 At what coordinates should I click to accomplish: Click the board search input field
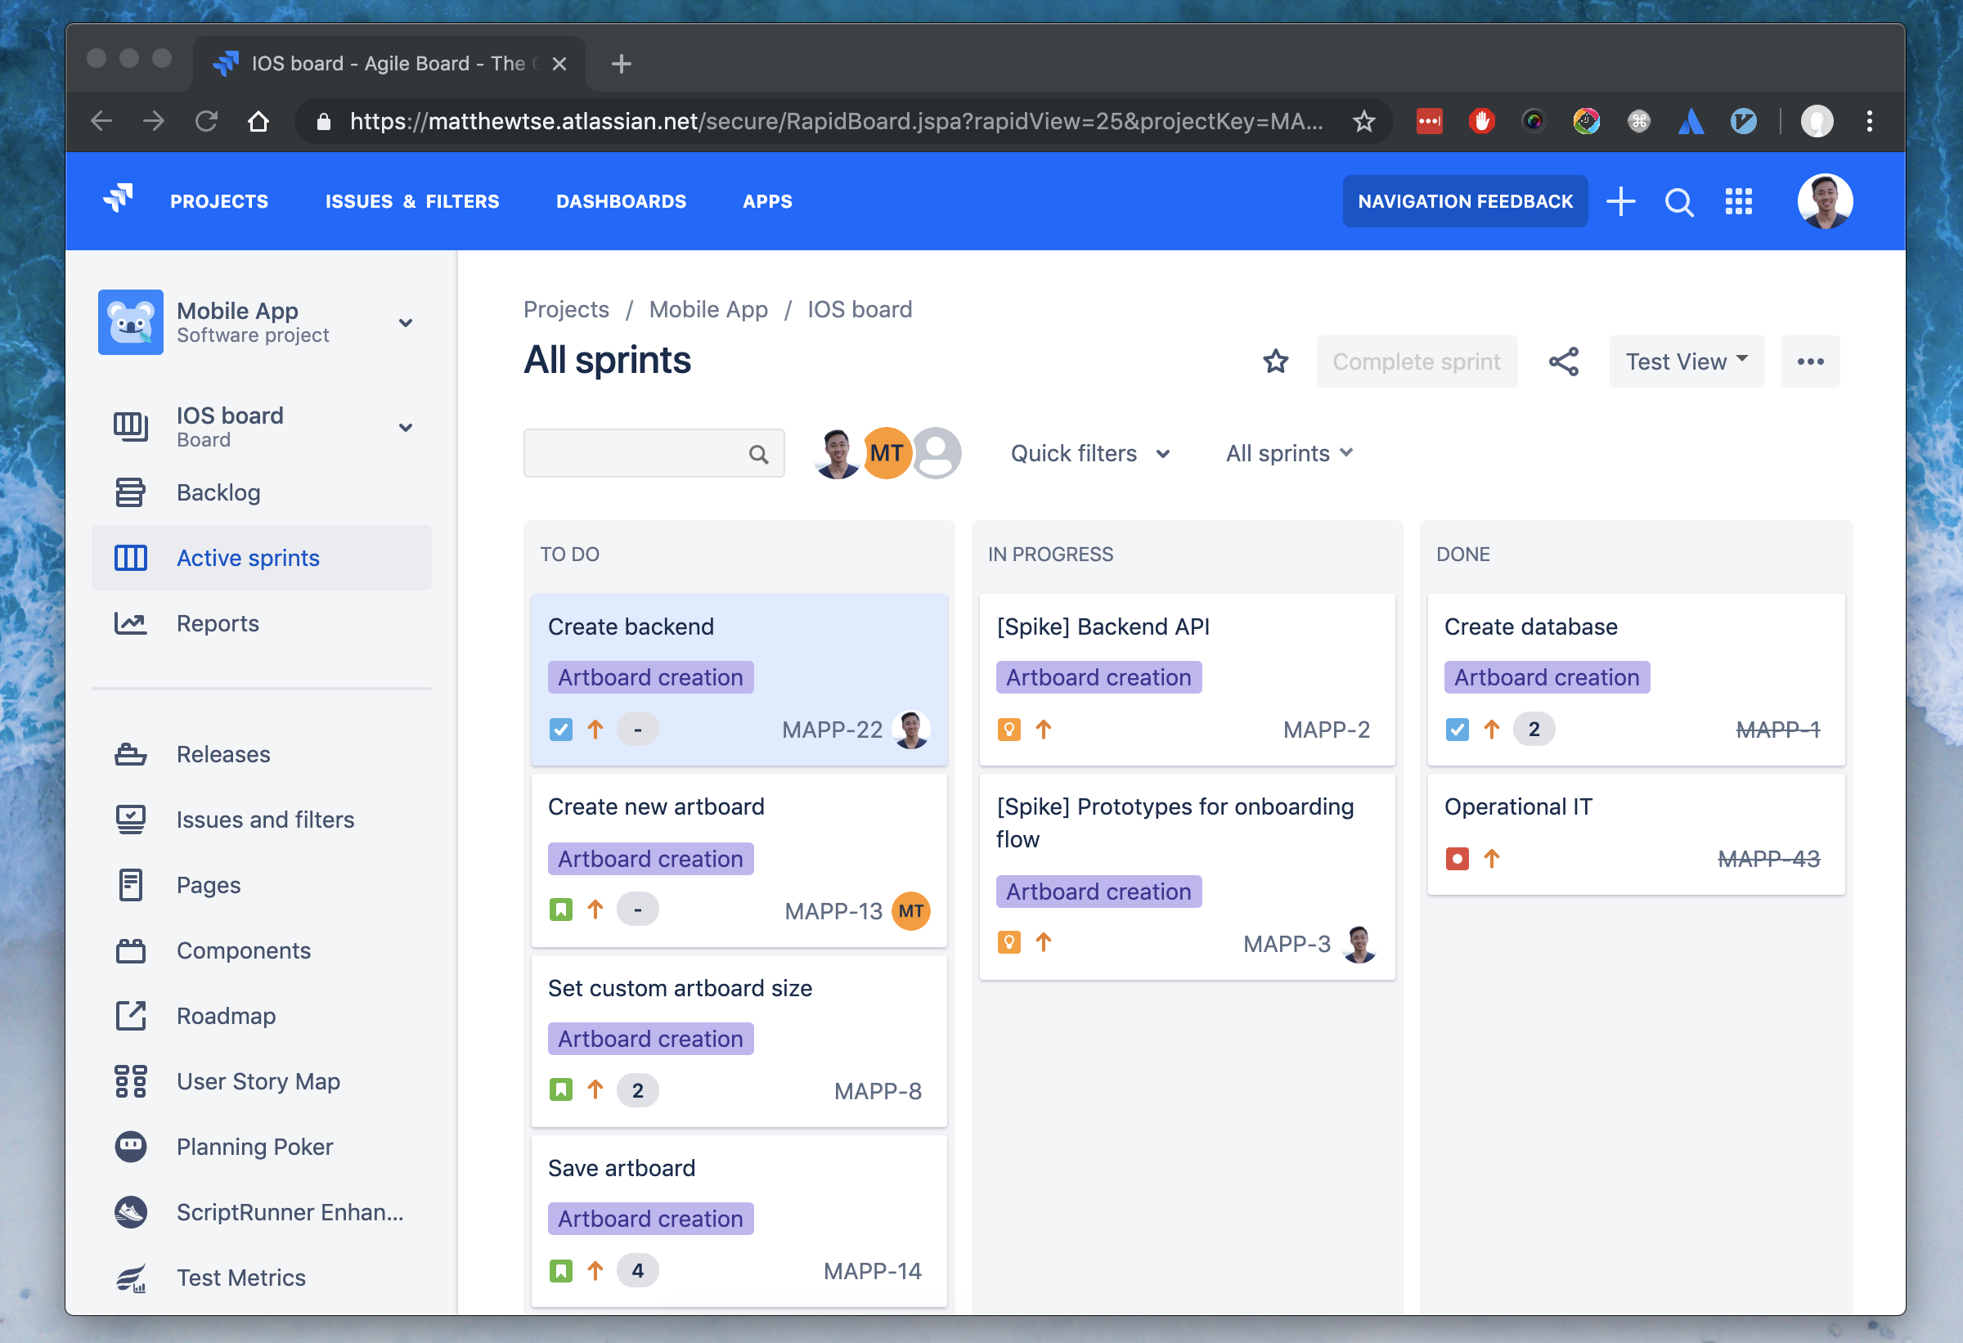pyautogui.click(x=653, y=454)
